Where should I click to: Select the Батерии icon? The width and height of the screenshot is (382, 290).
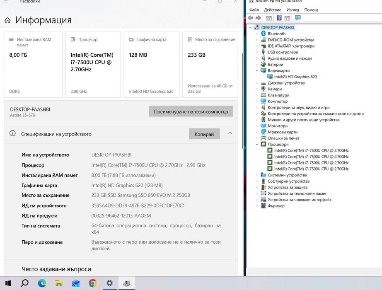click(x=263, y=64)
